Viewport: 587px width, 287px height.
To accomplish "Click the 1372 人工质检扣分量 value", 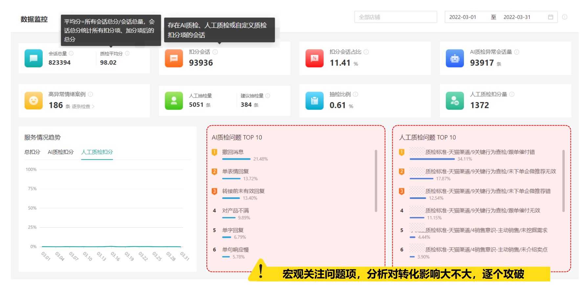I will (479, 105).
